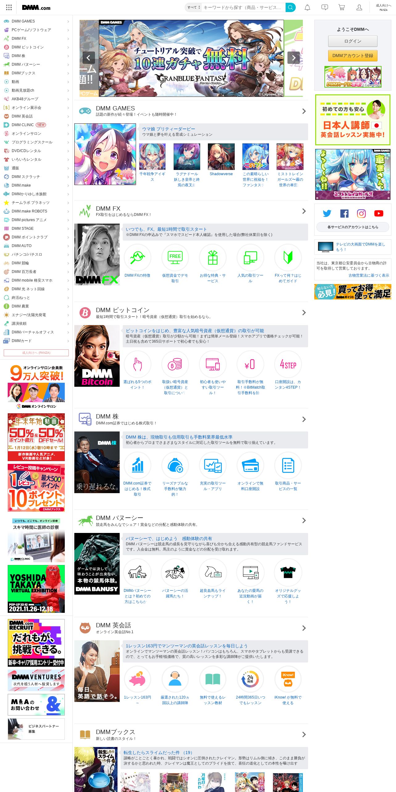Open ウマ娘 プリティーダービー title link
The image size is (396, 792).
[168, 129]
